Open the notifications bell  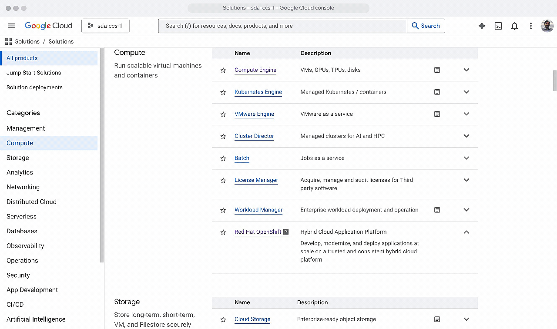click(514, 26)
